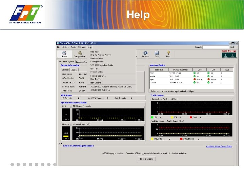
Task: Choose Help Topics from the Help menu
Action: (95, 52)
